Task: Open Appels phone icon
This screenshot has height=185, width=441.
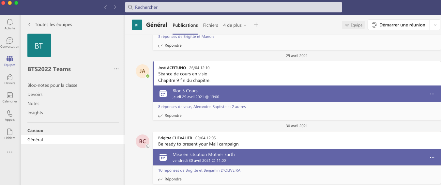Action: [x=10, y=116]
